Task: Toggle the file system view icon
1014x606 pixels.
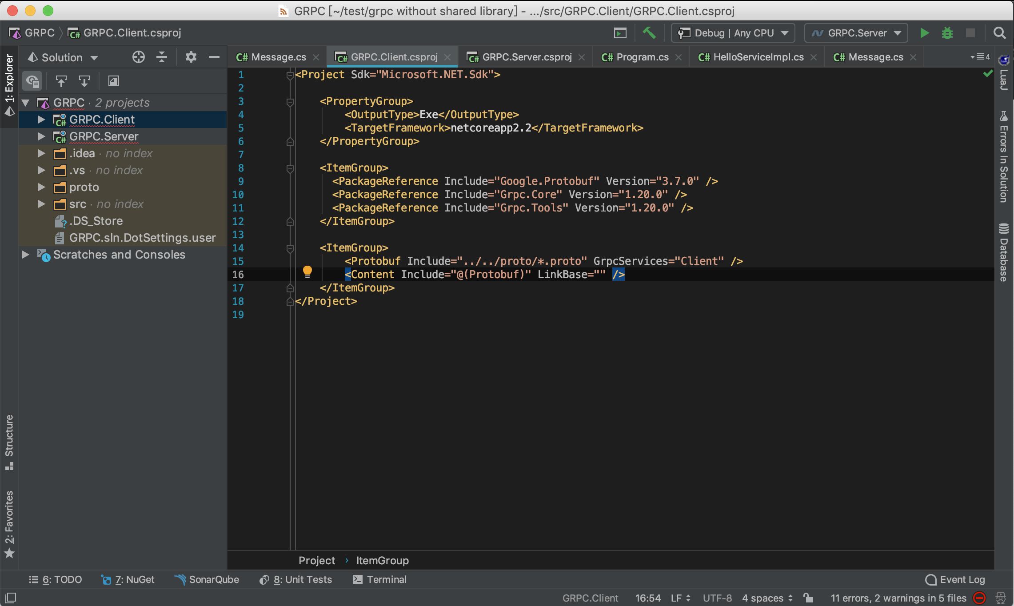Action: tap(32, 81)
